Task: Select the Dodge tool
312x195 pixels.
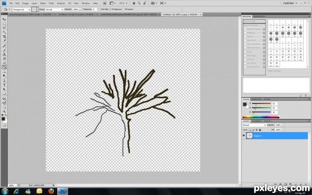Action: 4,76
